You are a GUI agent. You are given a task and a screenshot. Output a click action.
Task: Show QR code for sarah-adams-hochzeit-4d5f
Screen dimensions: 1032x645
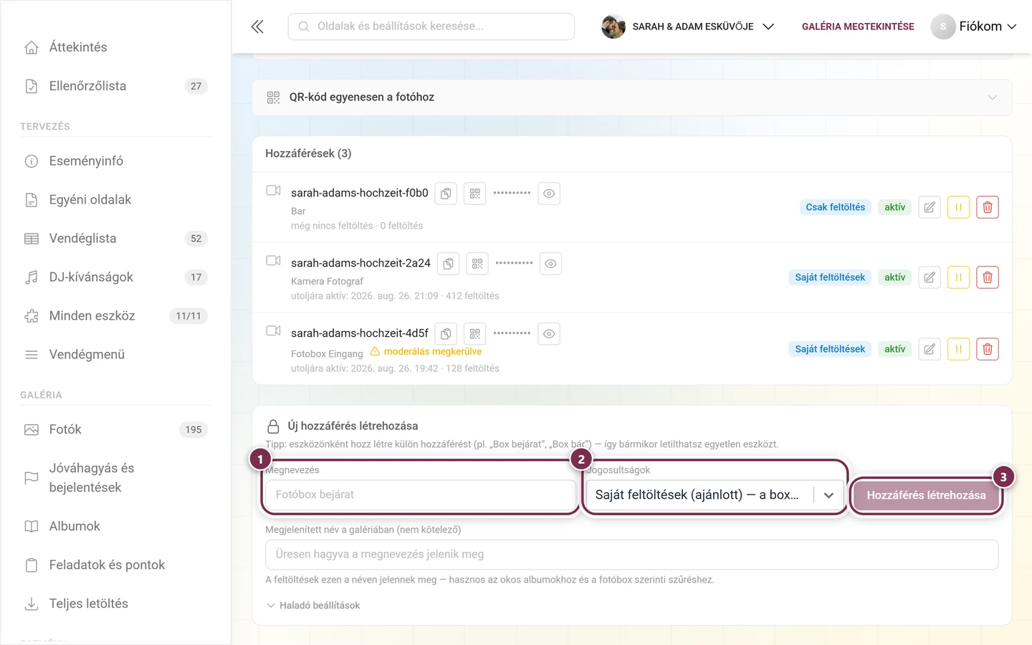(x=475, y=334)
